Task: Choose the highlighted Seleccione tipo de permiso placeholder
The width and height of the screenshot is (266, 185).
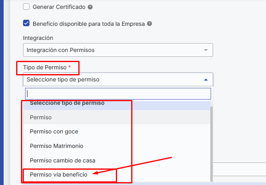Action: click(117, 105)
